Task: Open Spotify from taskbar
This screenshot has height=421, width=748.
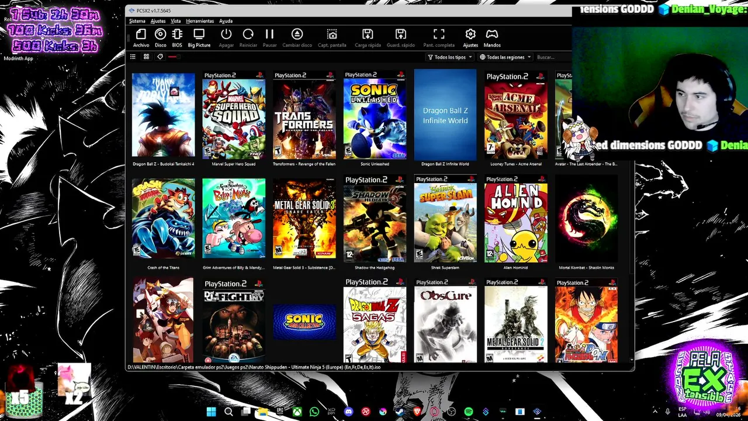Action: tap(469, 412)
